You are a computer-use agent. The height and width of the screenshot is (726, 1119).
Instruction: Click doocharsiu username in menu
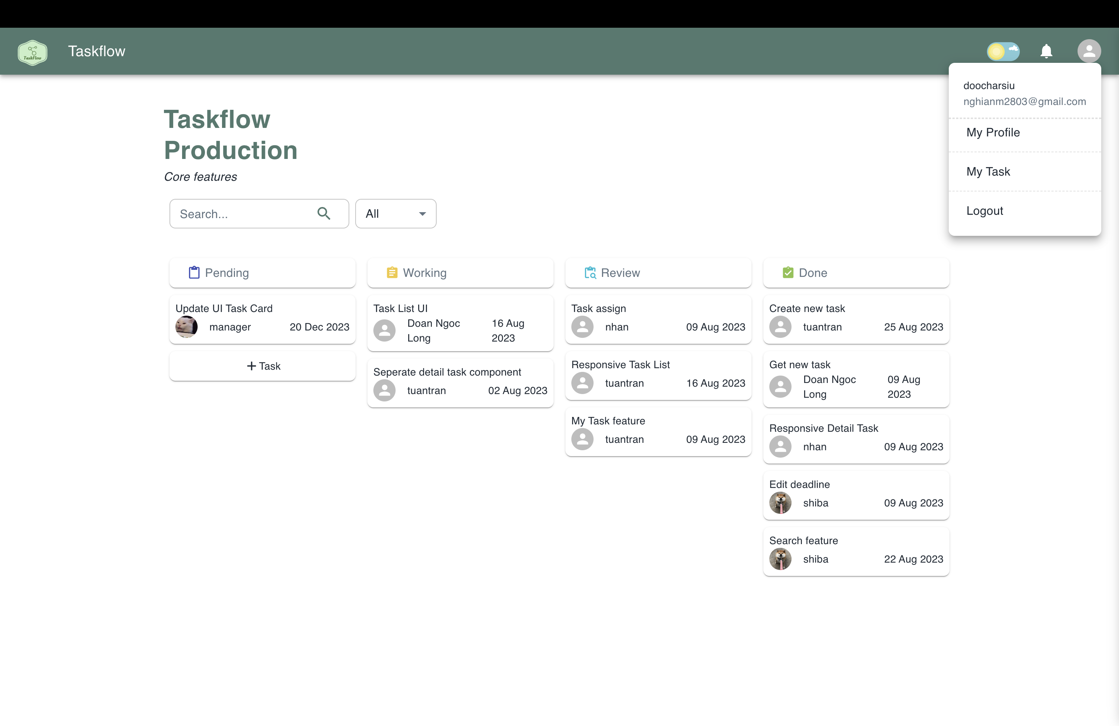989,85
